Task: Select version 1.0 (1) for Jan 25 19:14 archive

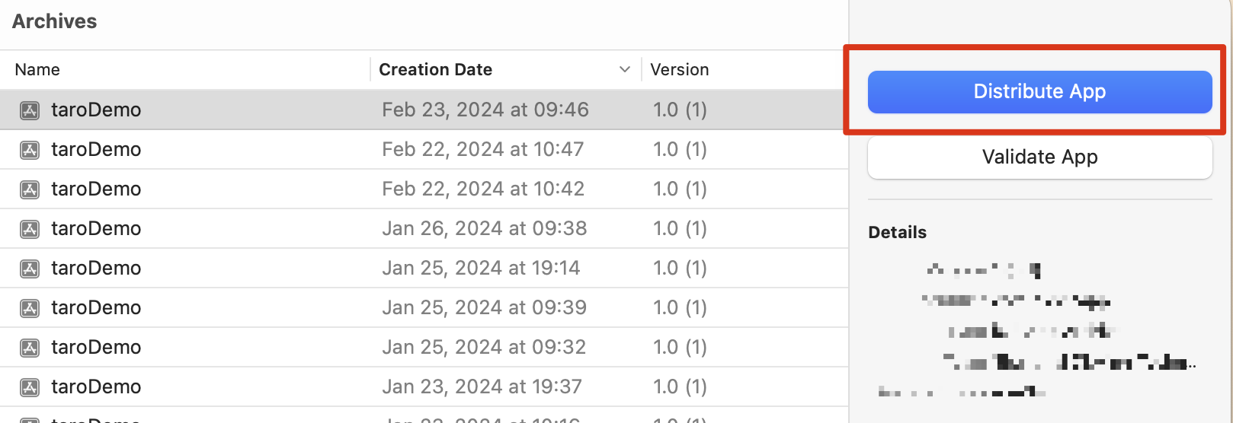Action: 680,268
